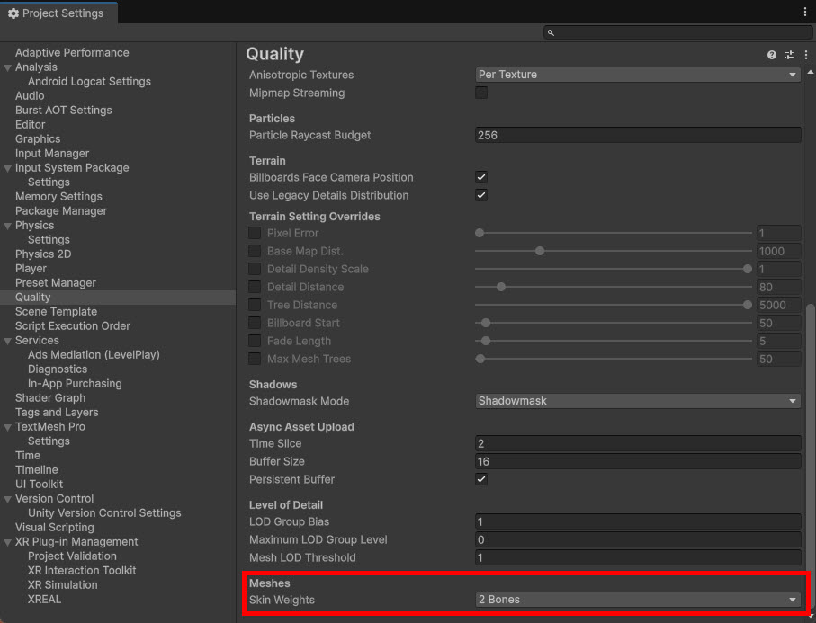Enable the Billboard Start override checkbox
816x623 pixels.
coord(255,323)
